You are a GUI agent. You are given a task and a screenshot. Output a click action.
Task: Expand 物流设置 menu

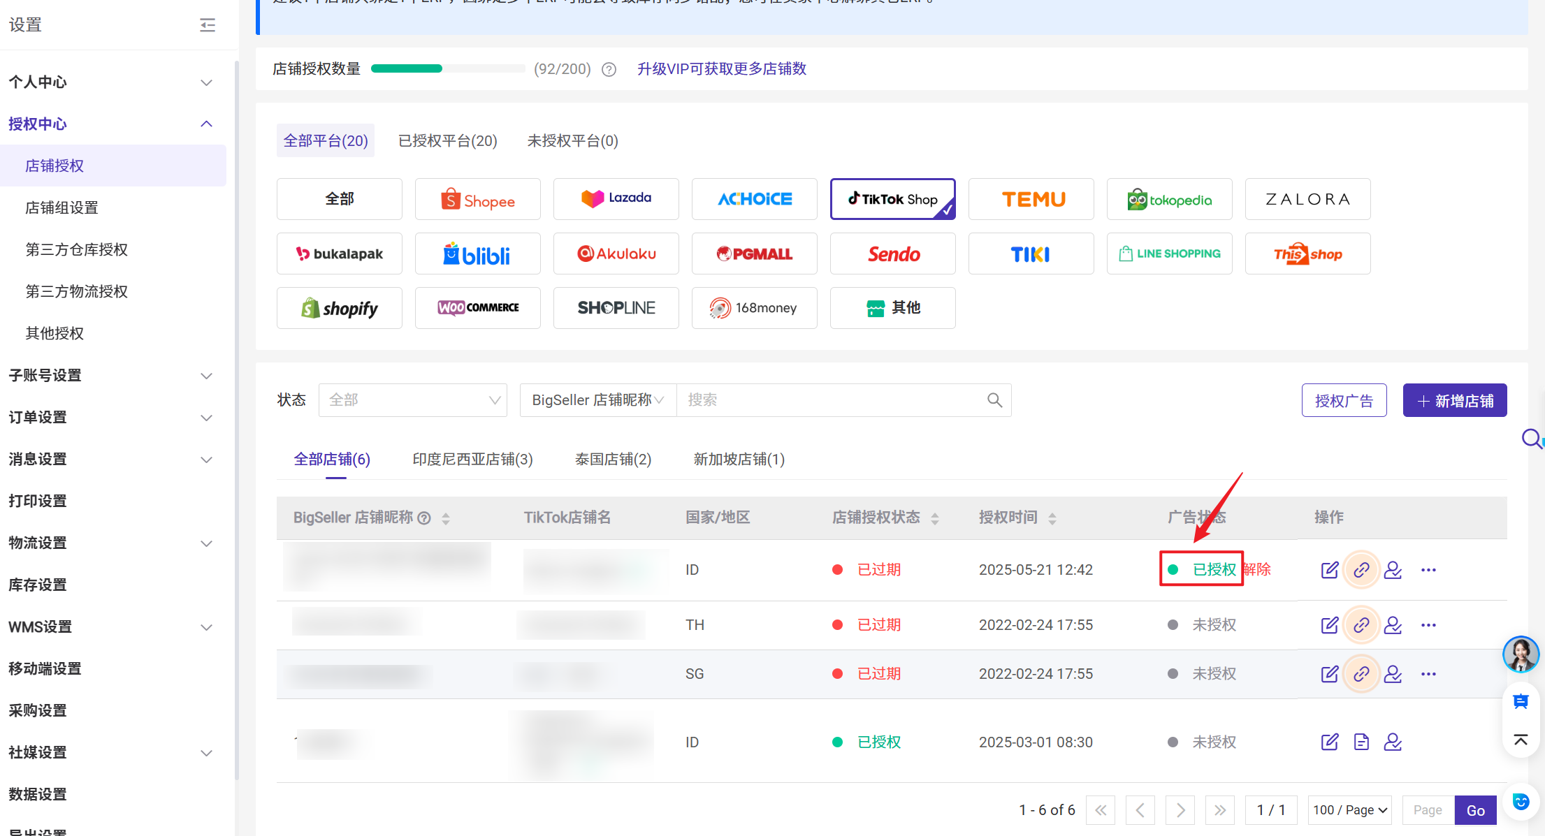click(x=206, y=543)
